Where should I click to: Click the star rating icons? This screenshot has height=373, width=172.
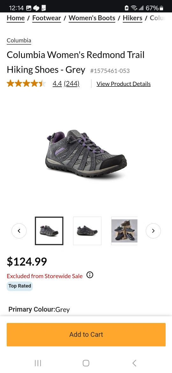[x=26, y=84]
